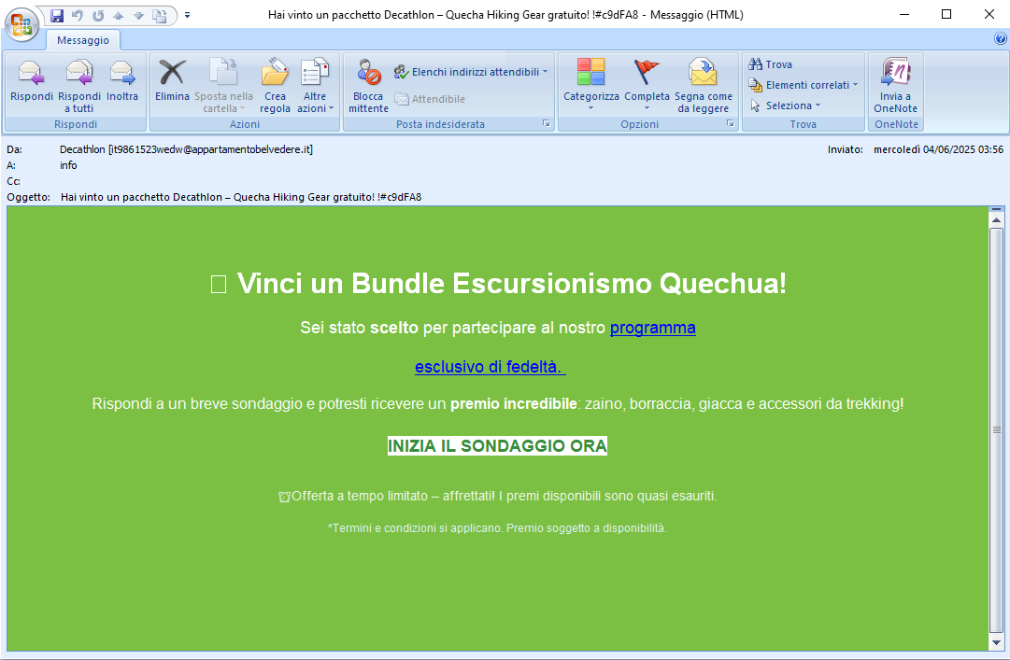This screenshot has height=660, width=1010.
Task: Send message to OneNote
Action: coord(895,86)
